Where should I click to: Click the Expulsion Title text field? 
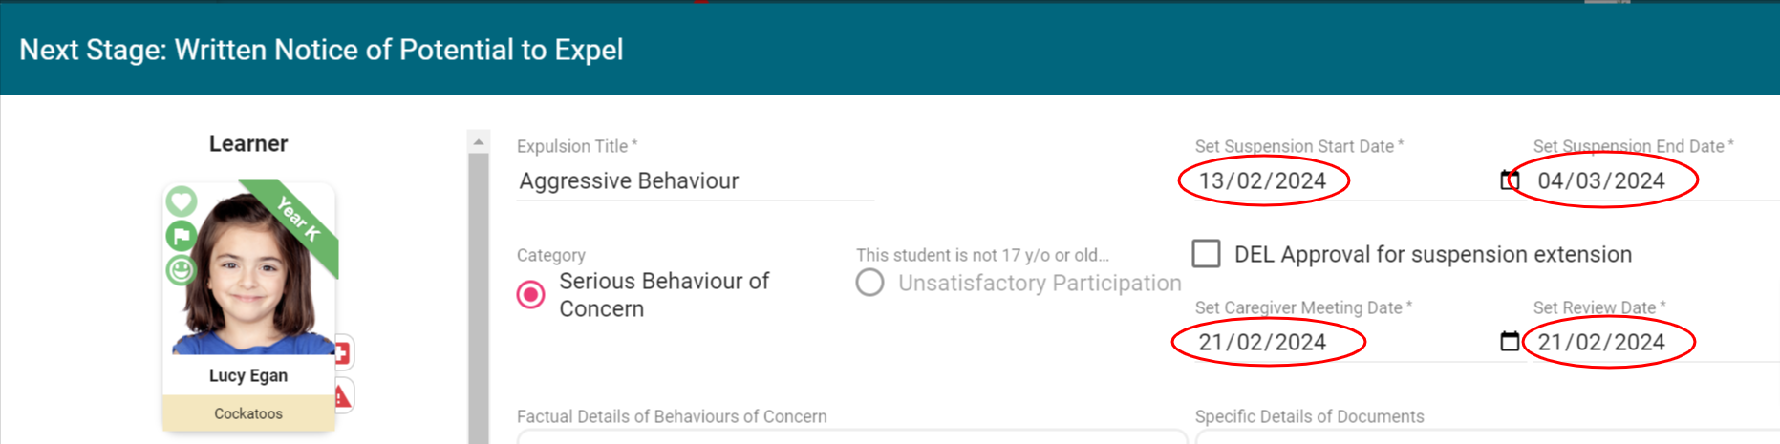[x=695, y=181]
